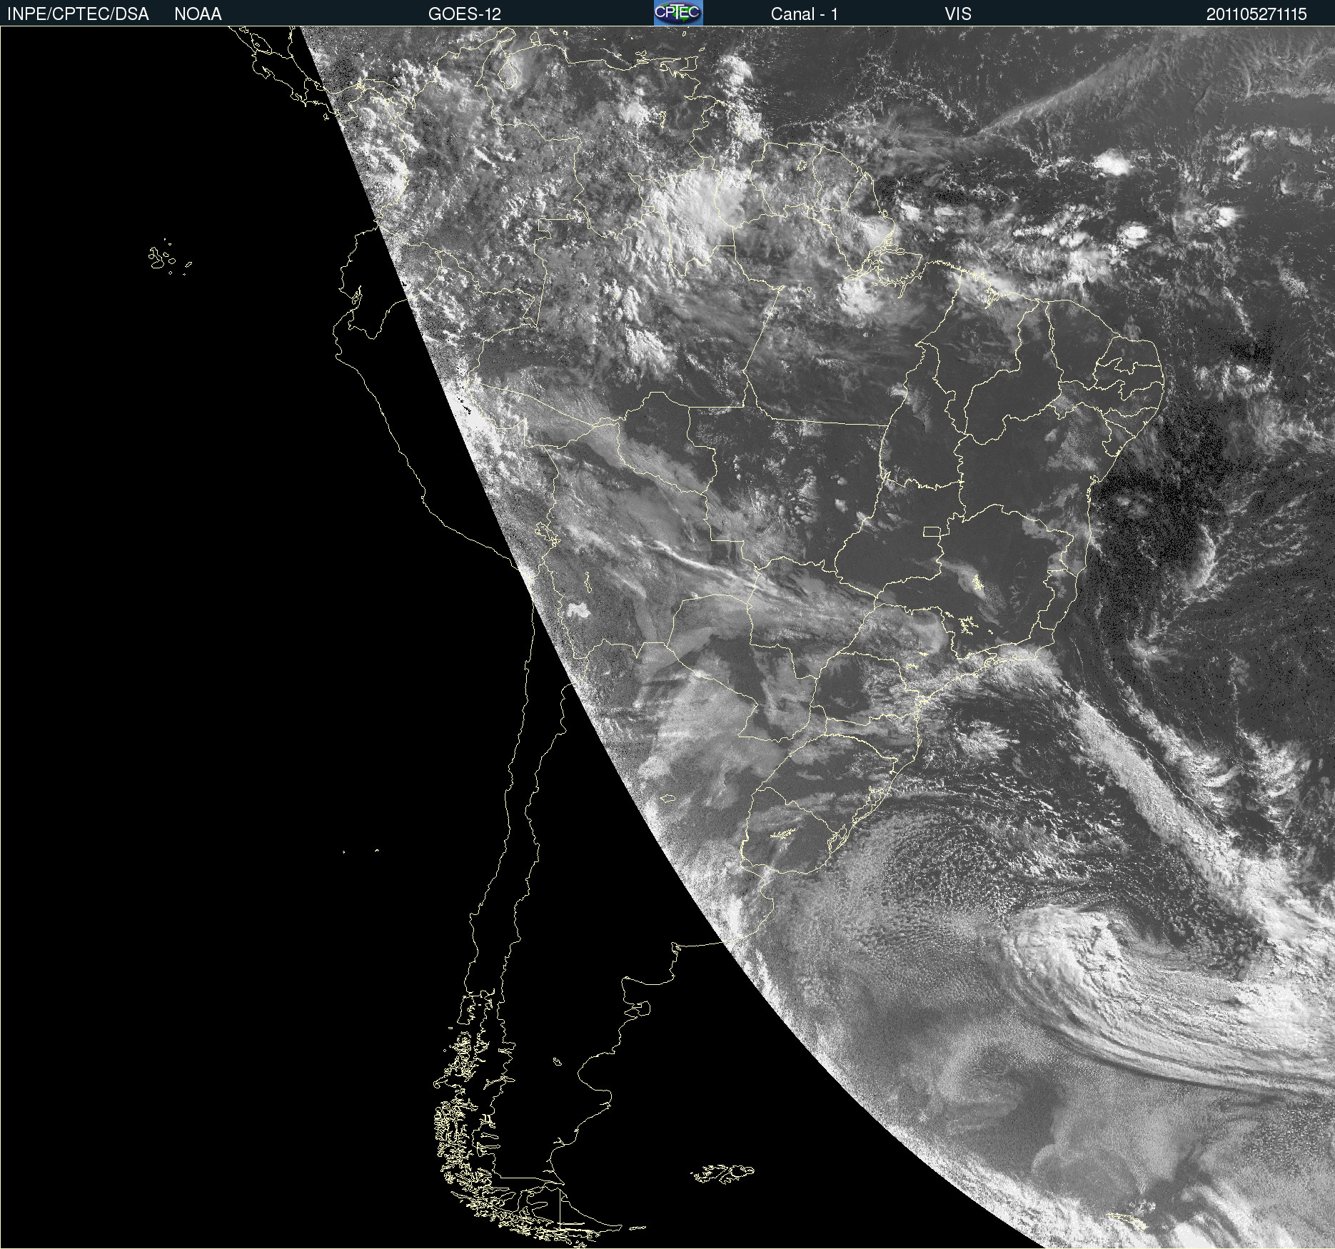Click the GOES-12 satellite label
1335x1249 pixels.
coord(465,14)
